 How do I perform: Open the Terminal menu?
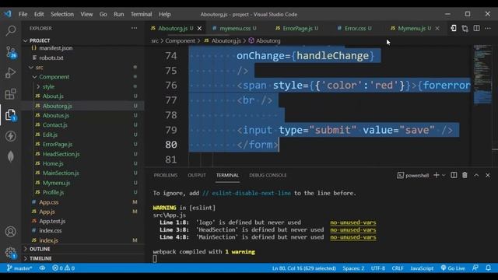[x=141, y=14]
